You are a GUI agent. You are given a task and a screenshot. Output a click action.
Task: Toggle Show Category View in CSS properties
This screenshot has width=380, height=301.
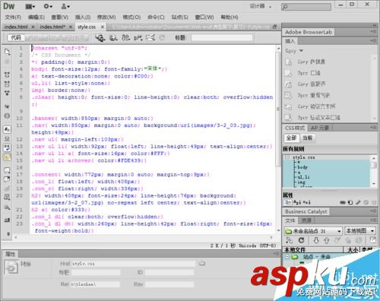coord(287,202)
